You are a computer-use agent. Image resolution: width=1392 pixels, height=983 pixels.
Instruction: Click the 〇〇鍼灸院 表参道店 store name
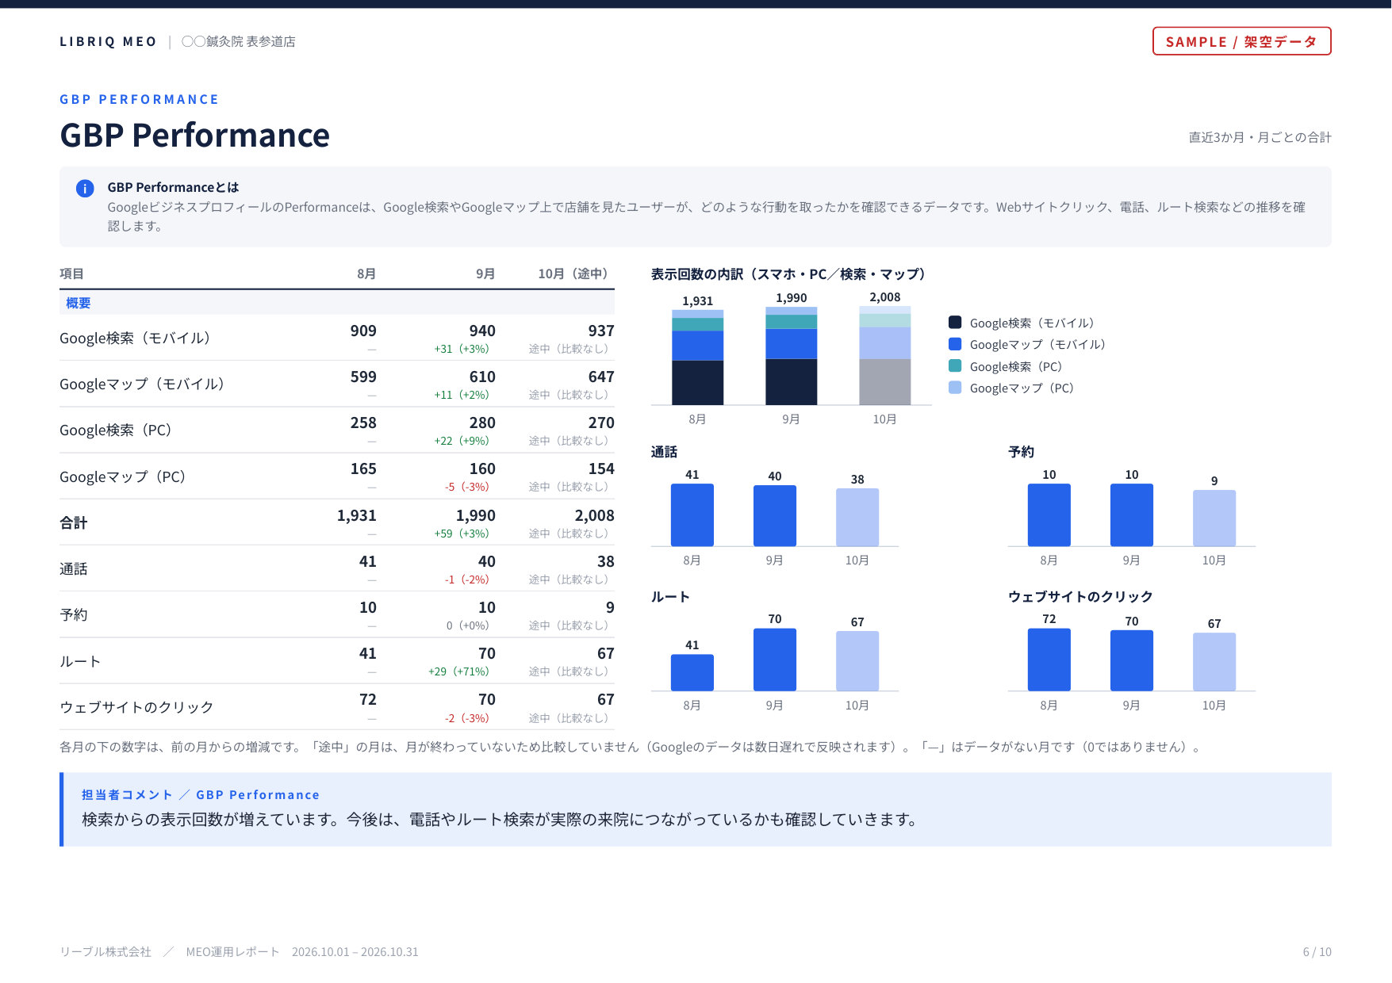pos(238,41)
